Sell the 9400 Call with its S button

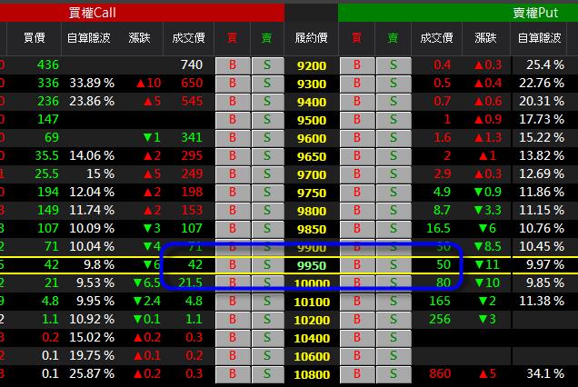[x=267, y=102]
